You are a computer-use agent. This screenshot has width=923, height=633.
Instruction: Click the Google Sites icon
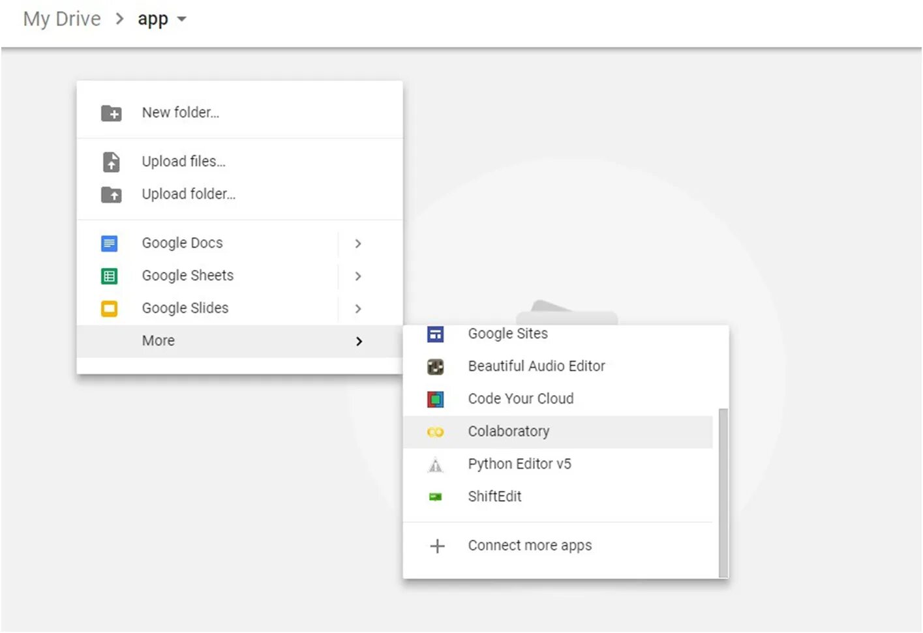435,334
